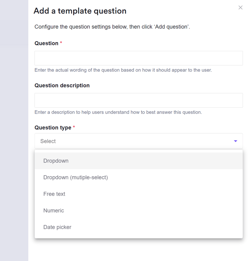Click the Question description label

[62, 86]
